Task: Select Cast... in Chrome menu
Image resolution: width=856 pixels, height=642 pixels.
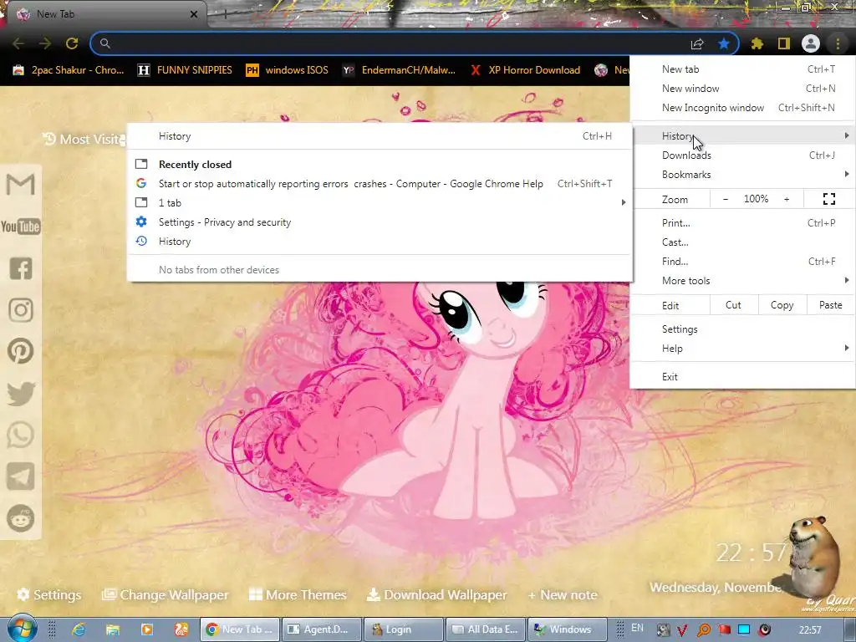Action: [x=742, y=242]
